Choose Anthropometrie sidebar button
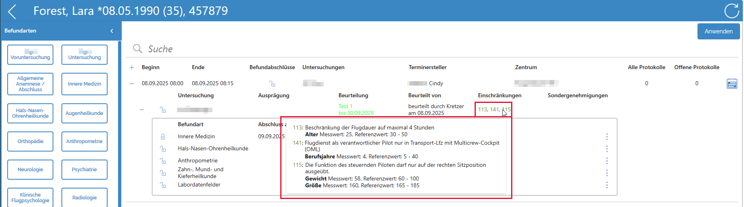The image size is (744, 207). (84, 141)
